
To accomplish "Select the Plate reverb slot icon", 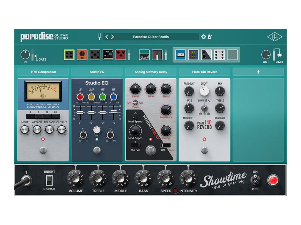I will coord(219,55).
